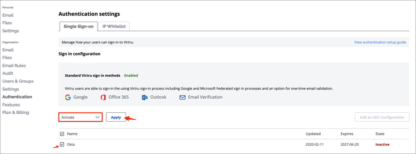Open Email Rules in Organization sidebar

(14, 65)
